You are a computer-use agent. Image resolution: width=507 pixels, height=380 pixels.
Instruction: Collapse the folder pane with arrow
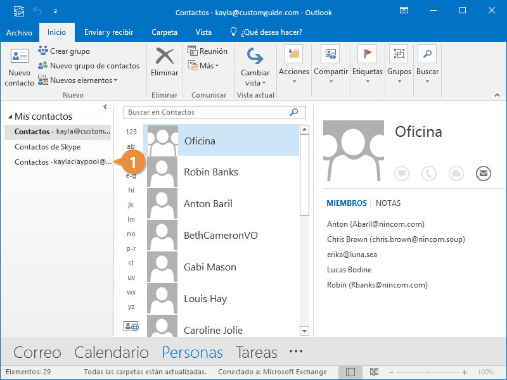click(105, 107)
